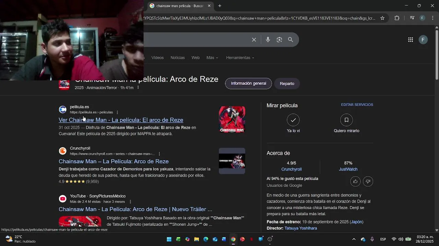Clear the search box with the X
439x246 pixels.
coord(254,40)
